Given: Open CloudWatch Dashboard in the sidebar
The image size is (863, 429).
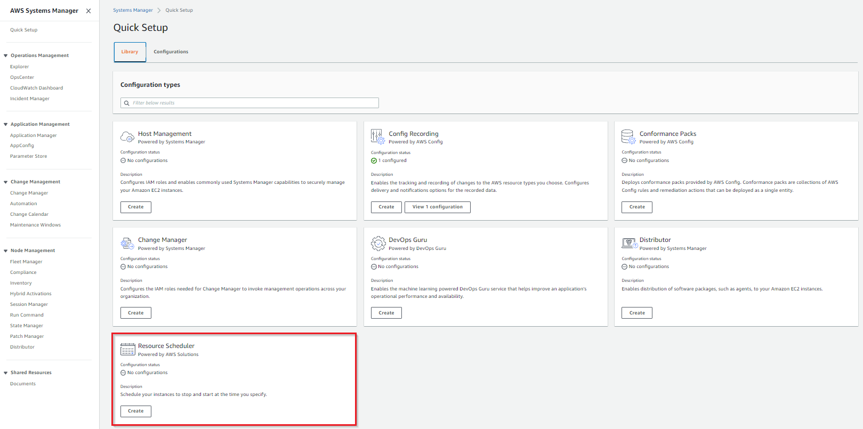Looking at the screenshot, I should [x=36, y=88].
